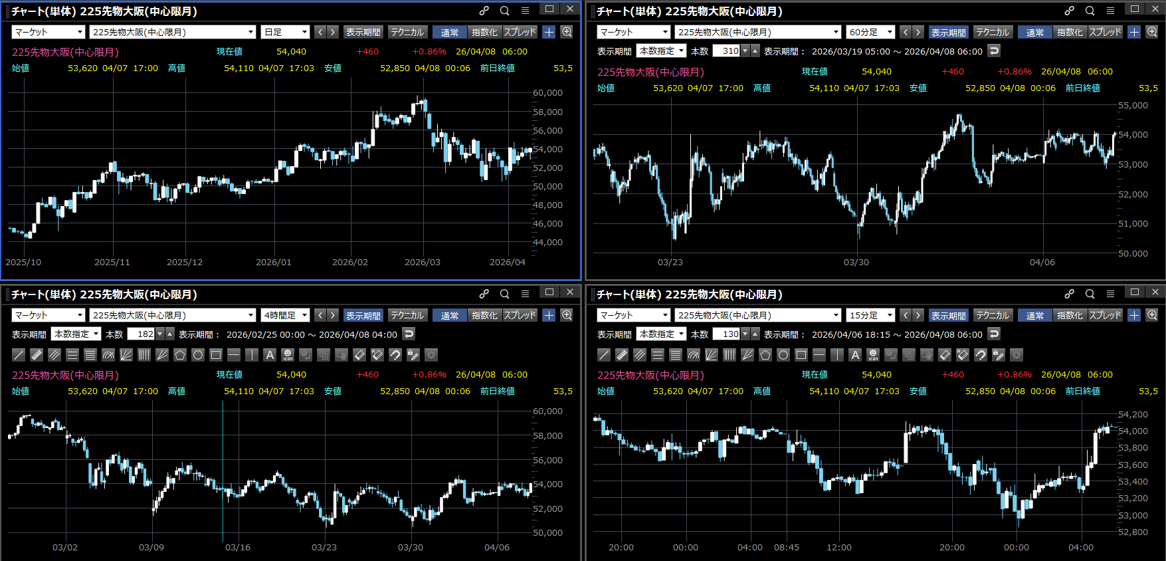This screenshot has height=561, width=1166.
Task: Toggle 表示期間 button in the 日足 chart
Action: [363, 32]
